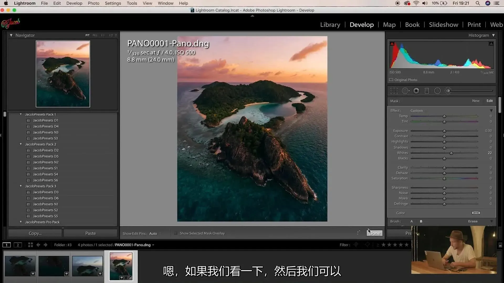Select the Adjustment Brush tool
The image size is (504, 283).
pyautogui.click(x=448, y=91)
